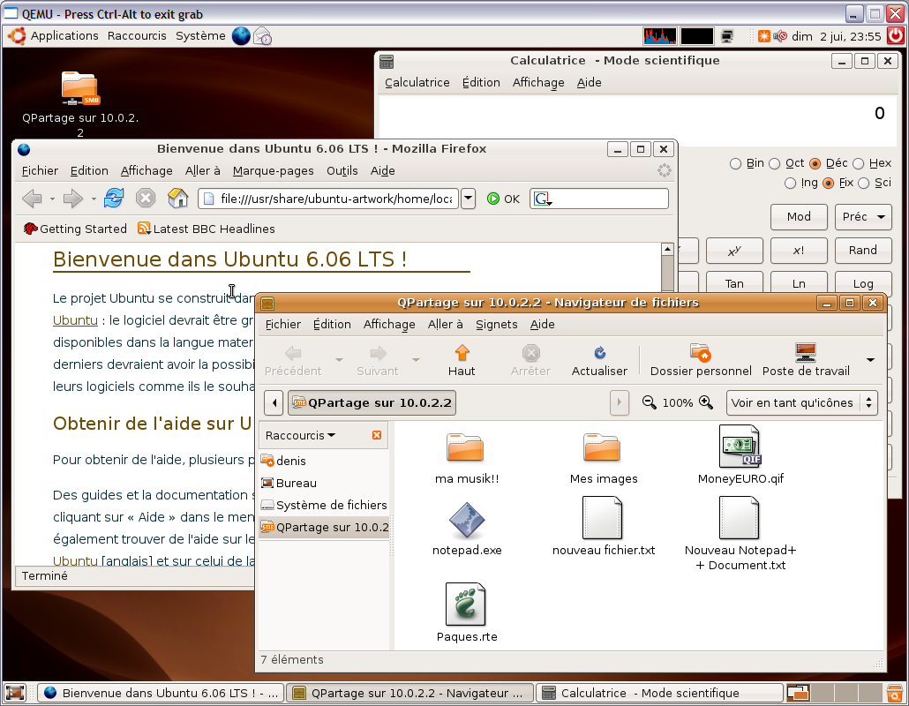This screenshot has height=706, width=909.
Task: Open Dossier personnel in the file browser toolbar
Action: 701,361
